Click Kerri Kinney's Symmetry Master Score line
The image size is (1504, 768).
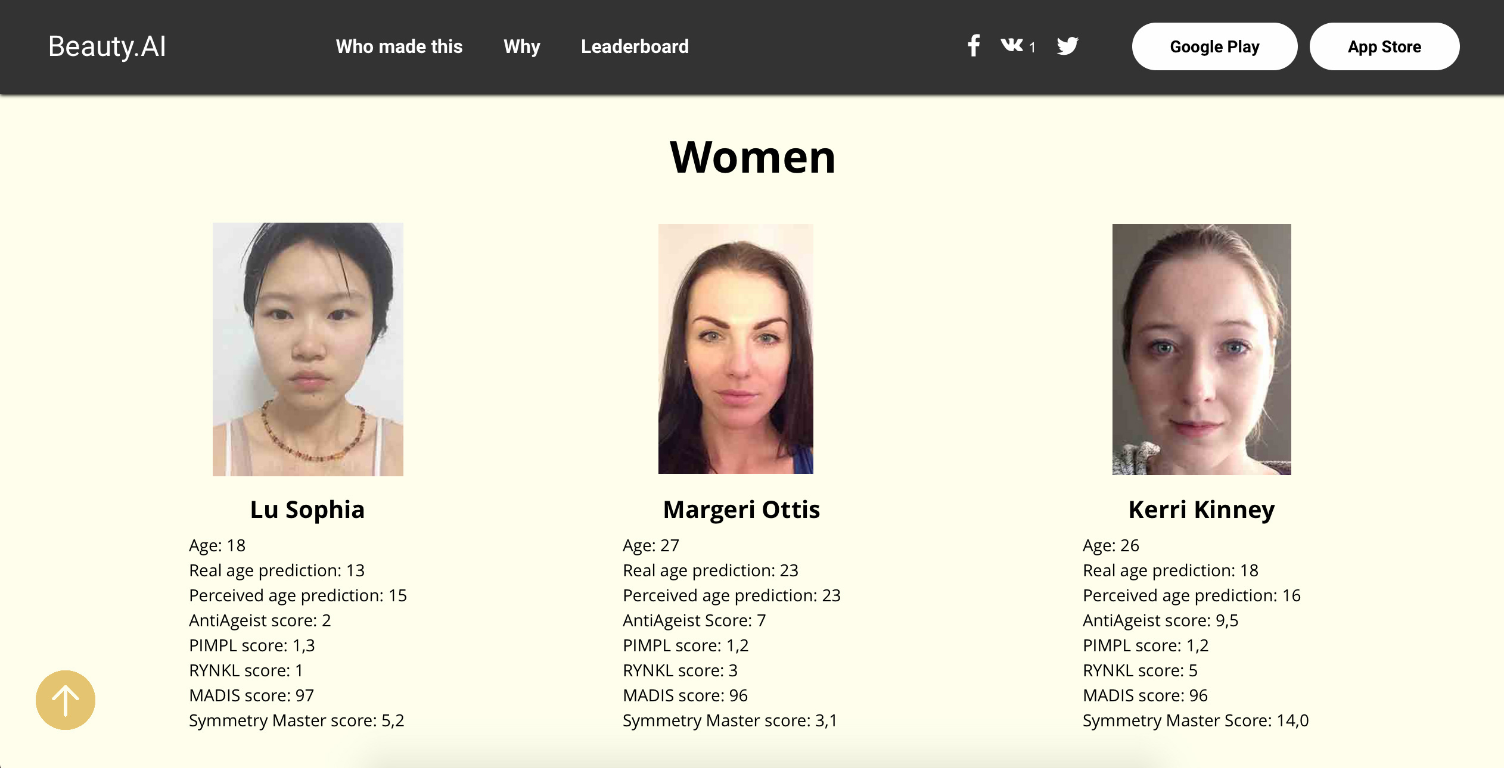click(x=1195, y=720)
